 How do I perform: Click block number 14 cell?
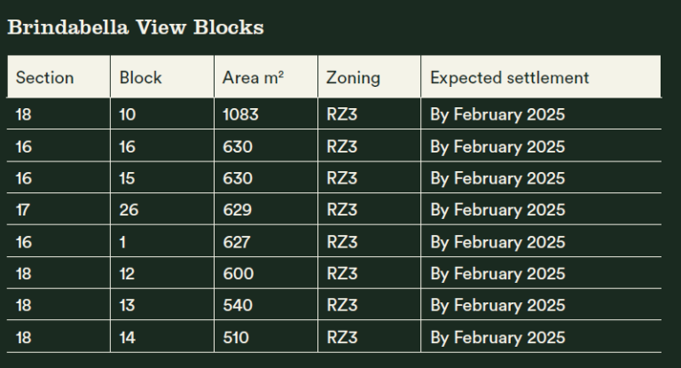[129, 338]
